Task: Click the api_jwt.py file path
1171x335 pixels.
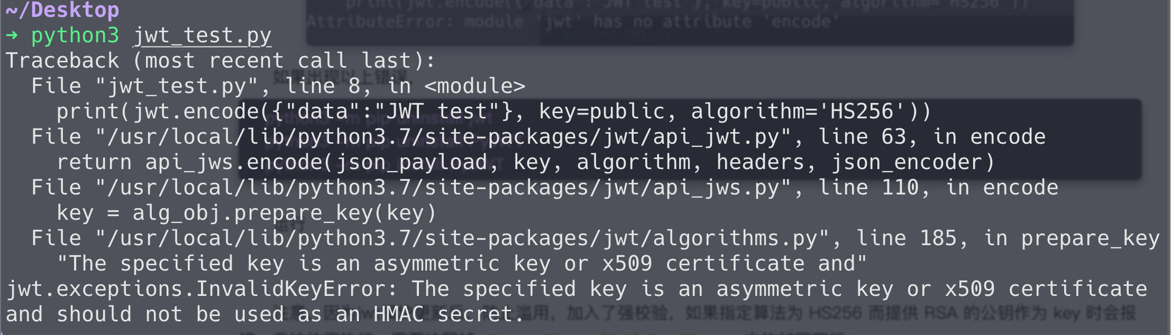Action: [x=443, y=137]
